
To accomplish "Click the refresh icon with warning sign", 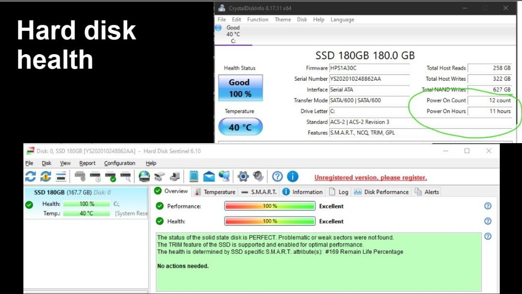I will pos(45,176).
